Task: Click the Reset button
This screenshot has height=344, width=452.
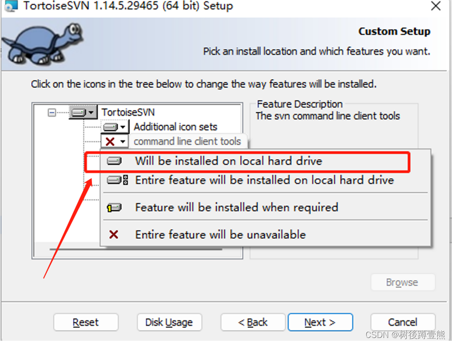Action: coord(86,323)
